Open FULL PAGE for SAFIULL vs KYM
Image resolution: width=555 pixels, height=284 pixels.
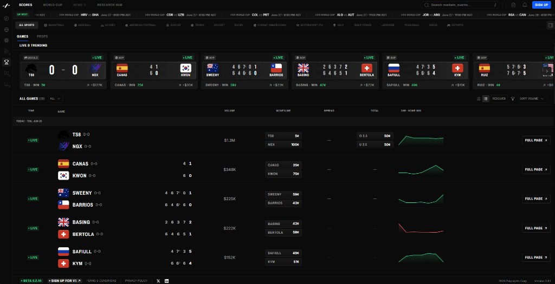[x=536, y=257]
